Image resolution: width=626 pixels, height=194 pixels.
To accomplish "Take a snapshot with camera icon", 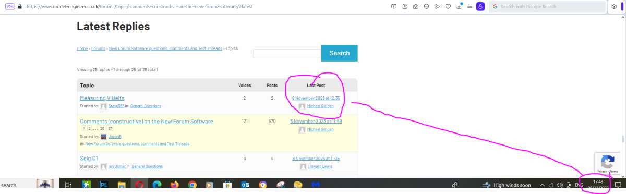I will 416,7.
